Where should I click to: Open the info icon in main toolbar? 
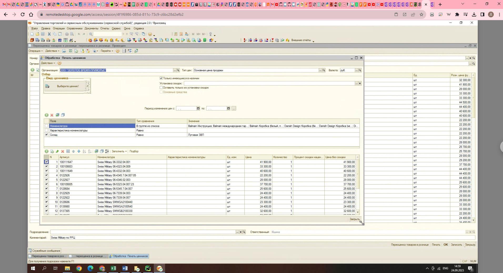[x=150, y=34]
